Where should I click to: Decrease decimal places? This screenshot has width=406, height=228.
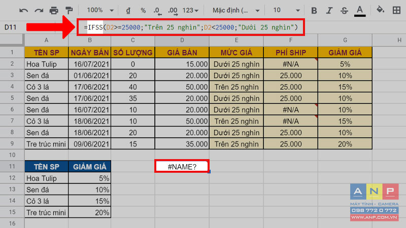[x=157, y=11]
